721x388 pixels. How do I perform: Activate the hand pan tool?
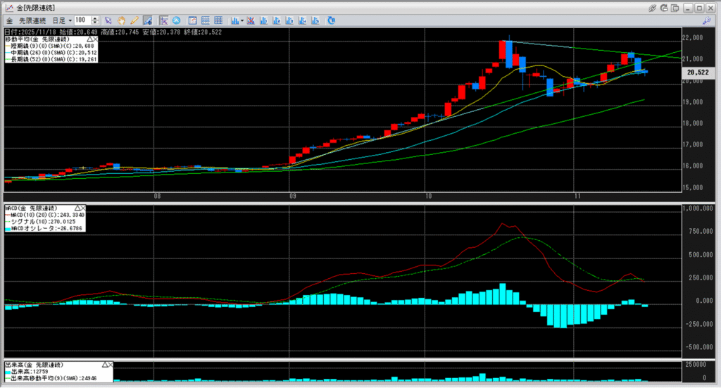121,20
